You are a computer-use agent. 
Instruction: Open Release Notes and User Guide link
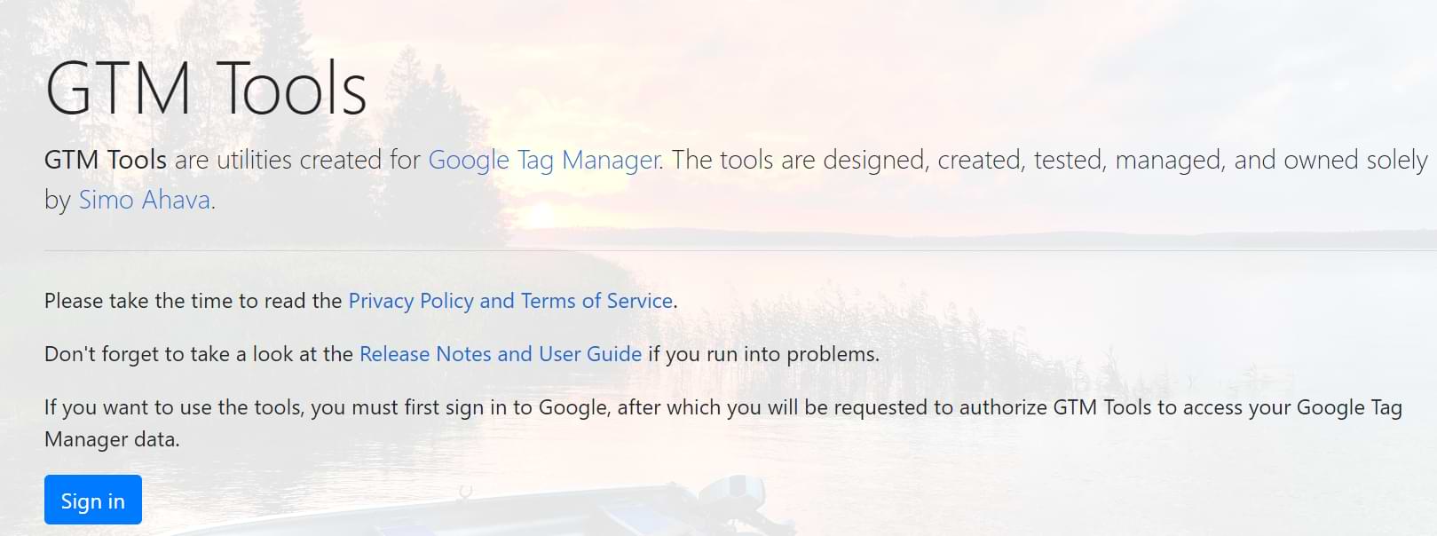click(500, 354)
